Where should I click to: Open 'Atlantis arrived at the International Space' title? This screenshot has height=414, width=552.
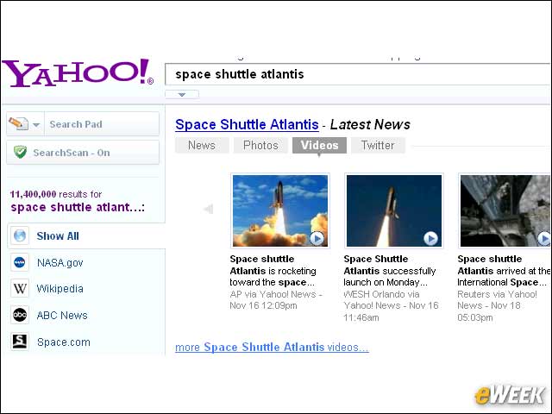click(x=504, y=270)
